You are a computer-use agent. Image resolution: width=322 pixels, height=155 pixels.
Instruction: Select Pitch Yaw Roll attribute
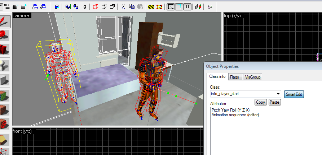230,110
